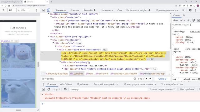Click the console Фильтр input field
The image size is (200, 112).
[x=109, y=89]
